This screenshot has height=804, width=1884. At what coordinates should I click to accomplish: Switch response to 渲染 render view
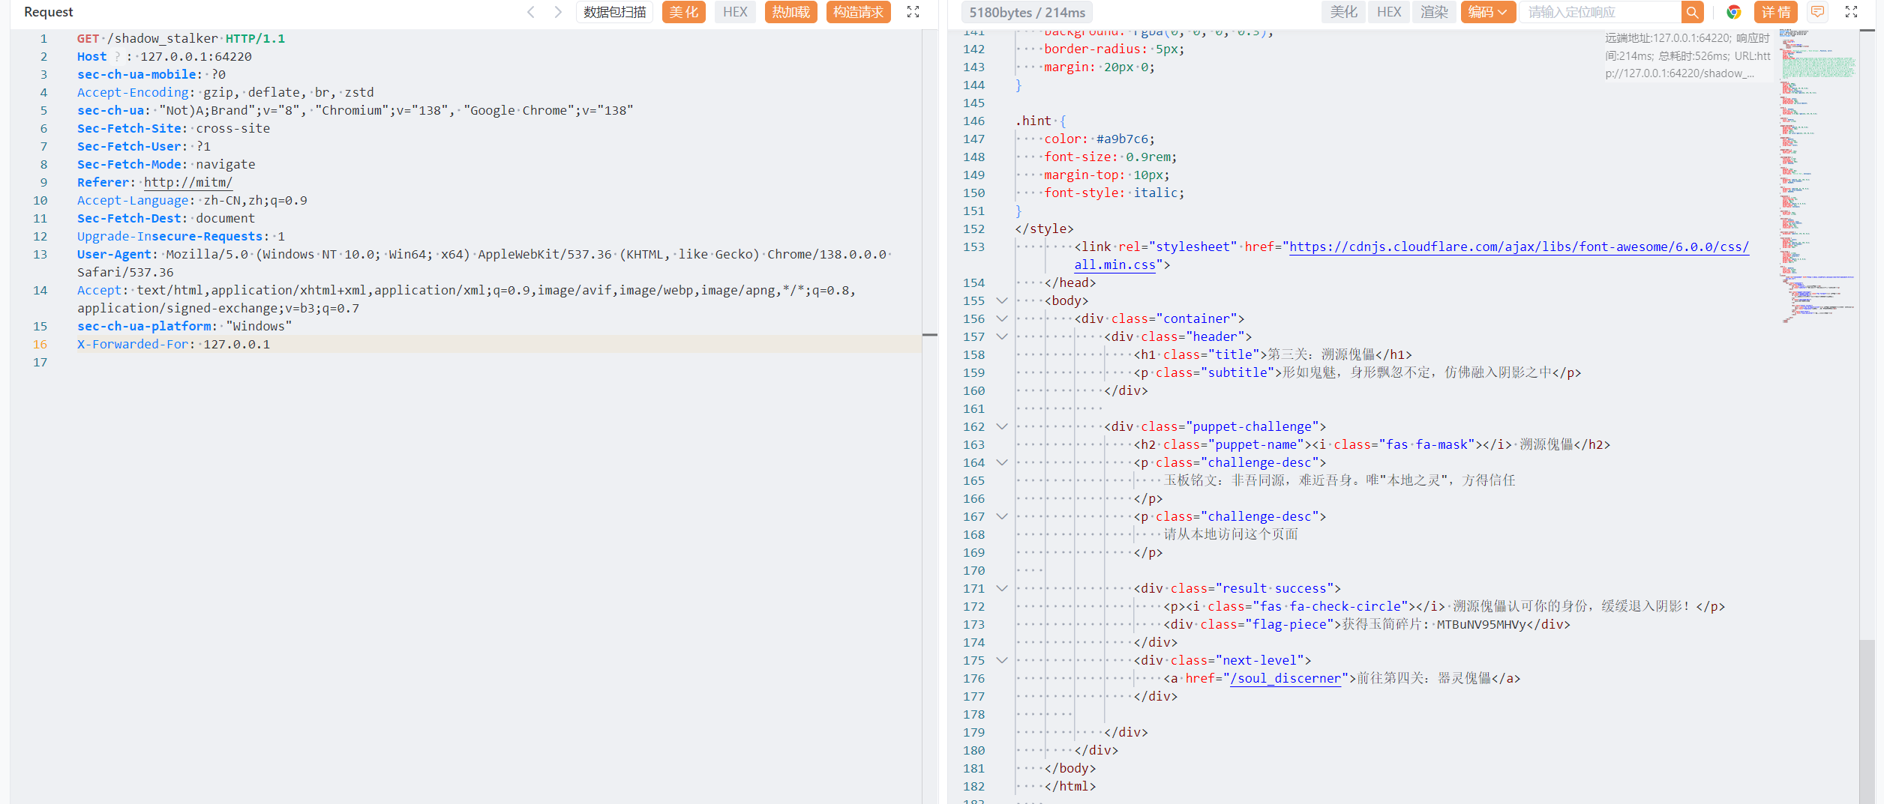click(1434, 12)
